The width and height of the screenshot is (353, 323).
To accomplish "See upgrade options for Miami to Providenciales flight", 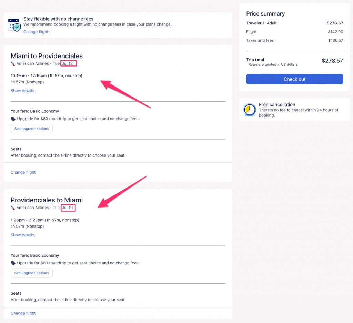I will [x=32, y=129].
